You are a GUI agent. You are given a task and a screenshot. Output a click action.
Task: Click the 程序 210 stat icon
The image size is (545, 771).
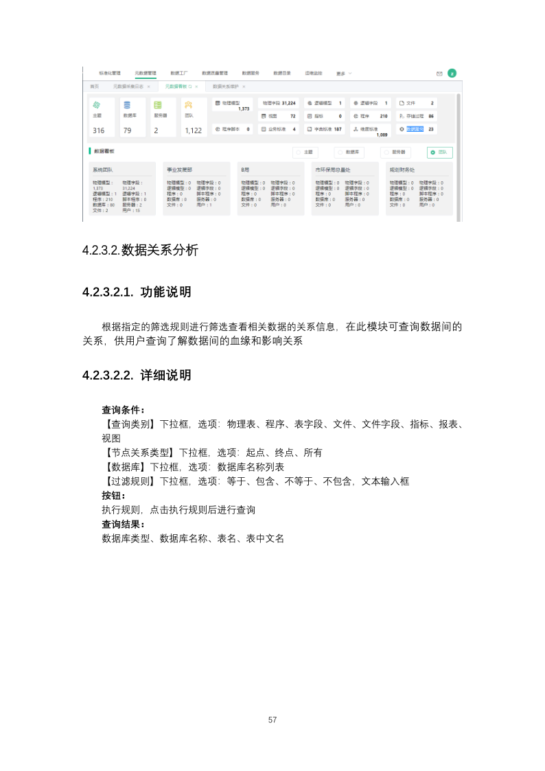point(356,116)
